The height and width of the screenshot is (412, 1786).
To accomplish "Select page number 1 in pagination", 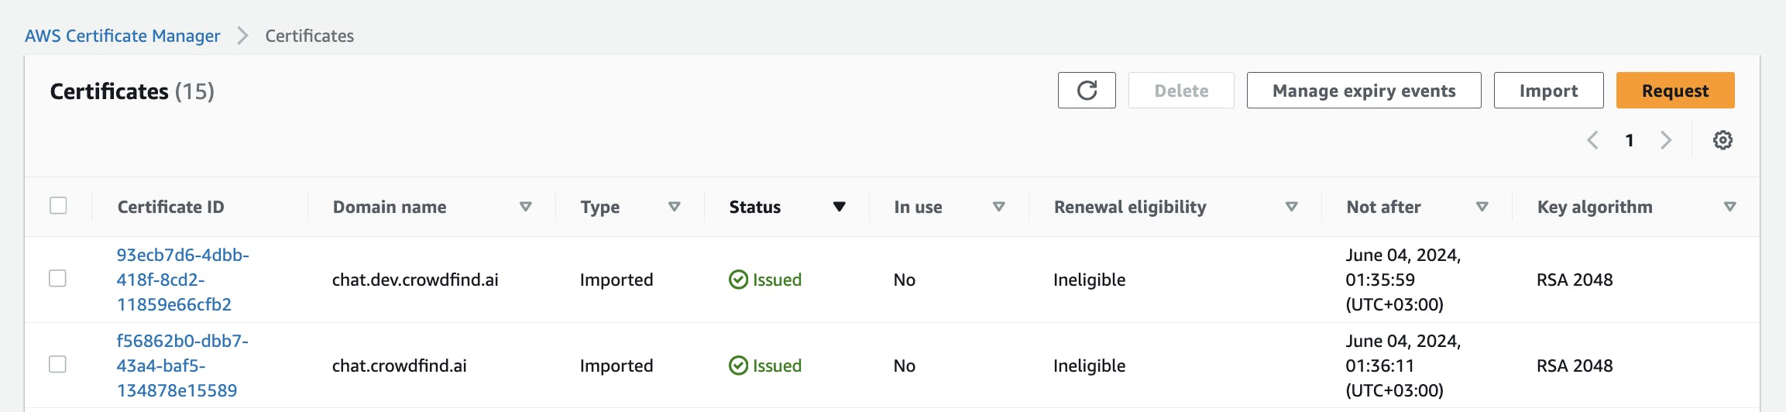I will coord(1630,140).
